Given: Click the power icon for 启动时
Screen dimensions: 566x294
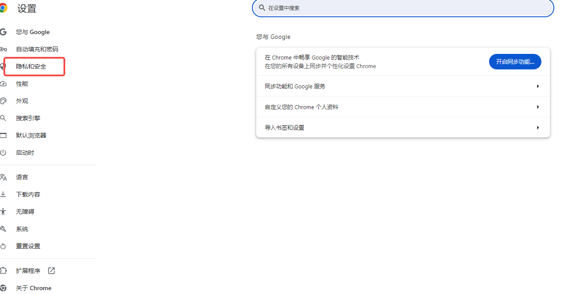Looking at the screenshot, I should pos(3,153).
